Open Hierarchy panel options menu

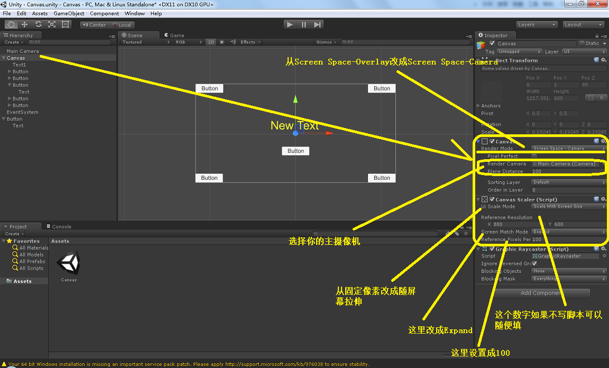(112, 36)
